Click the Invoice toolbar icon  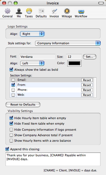[54, 13]
